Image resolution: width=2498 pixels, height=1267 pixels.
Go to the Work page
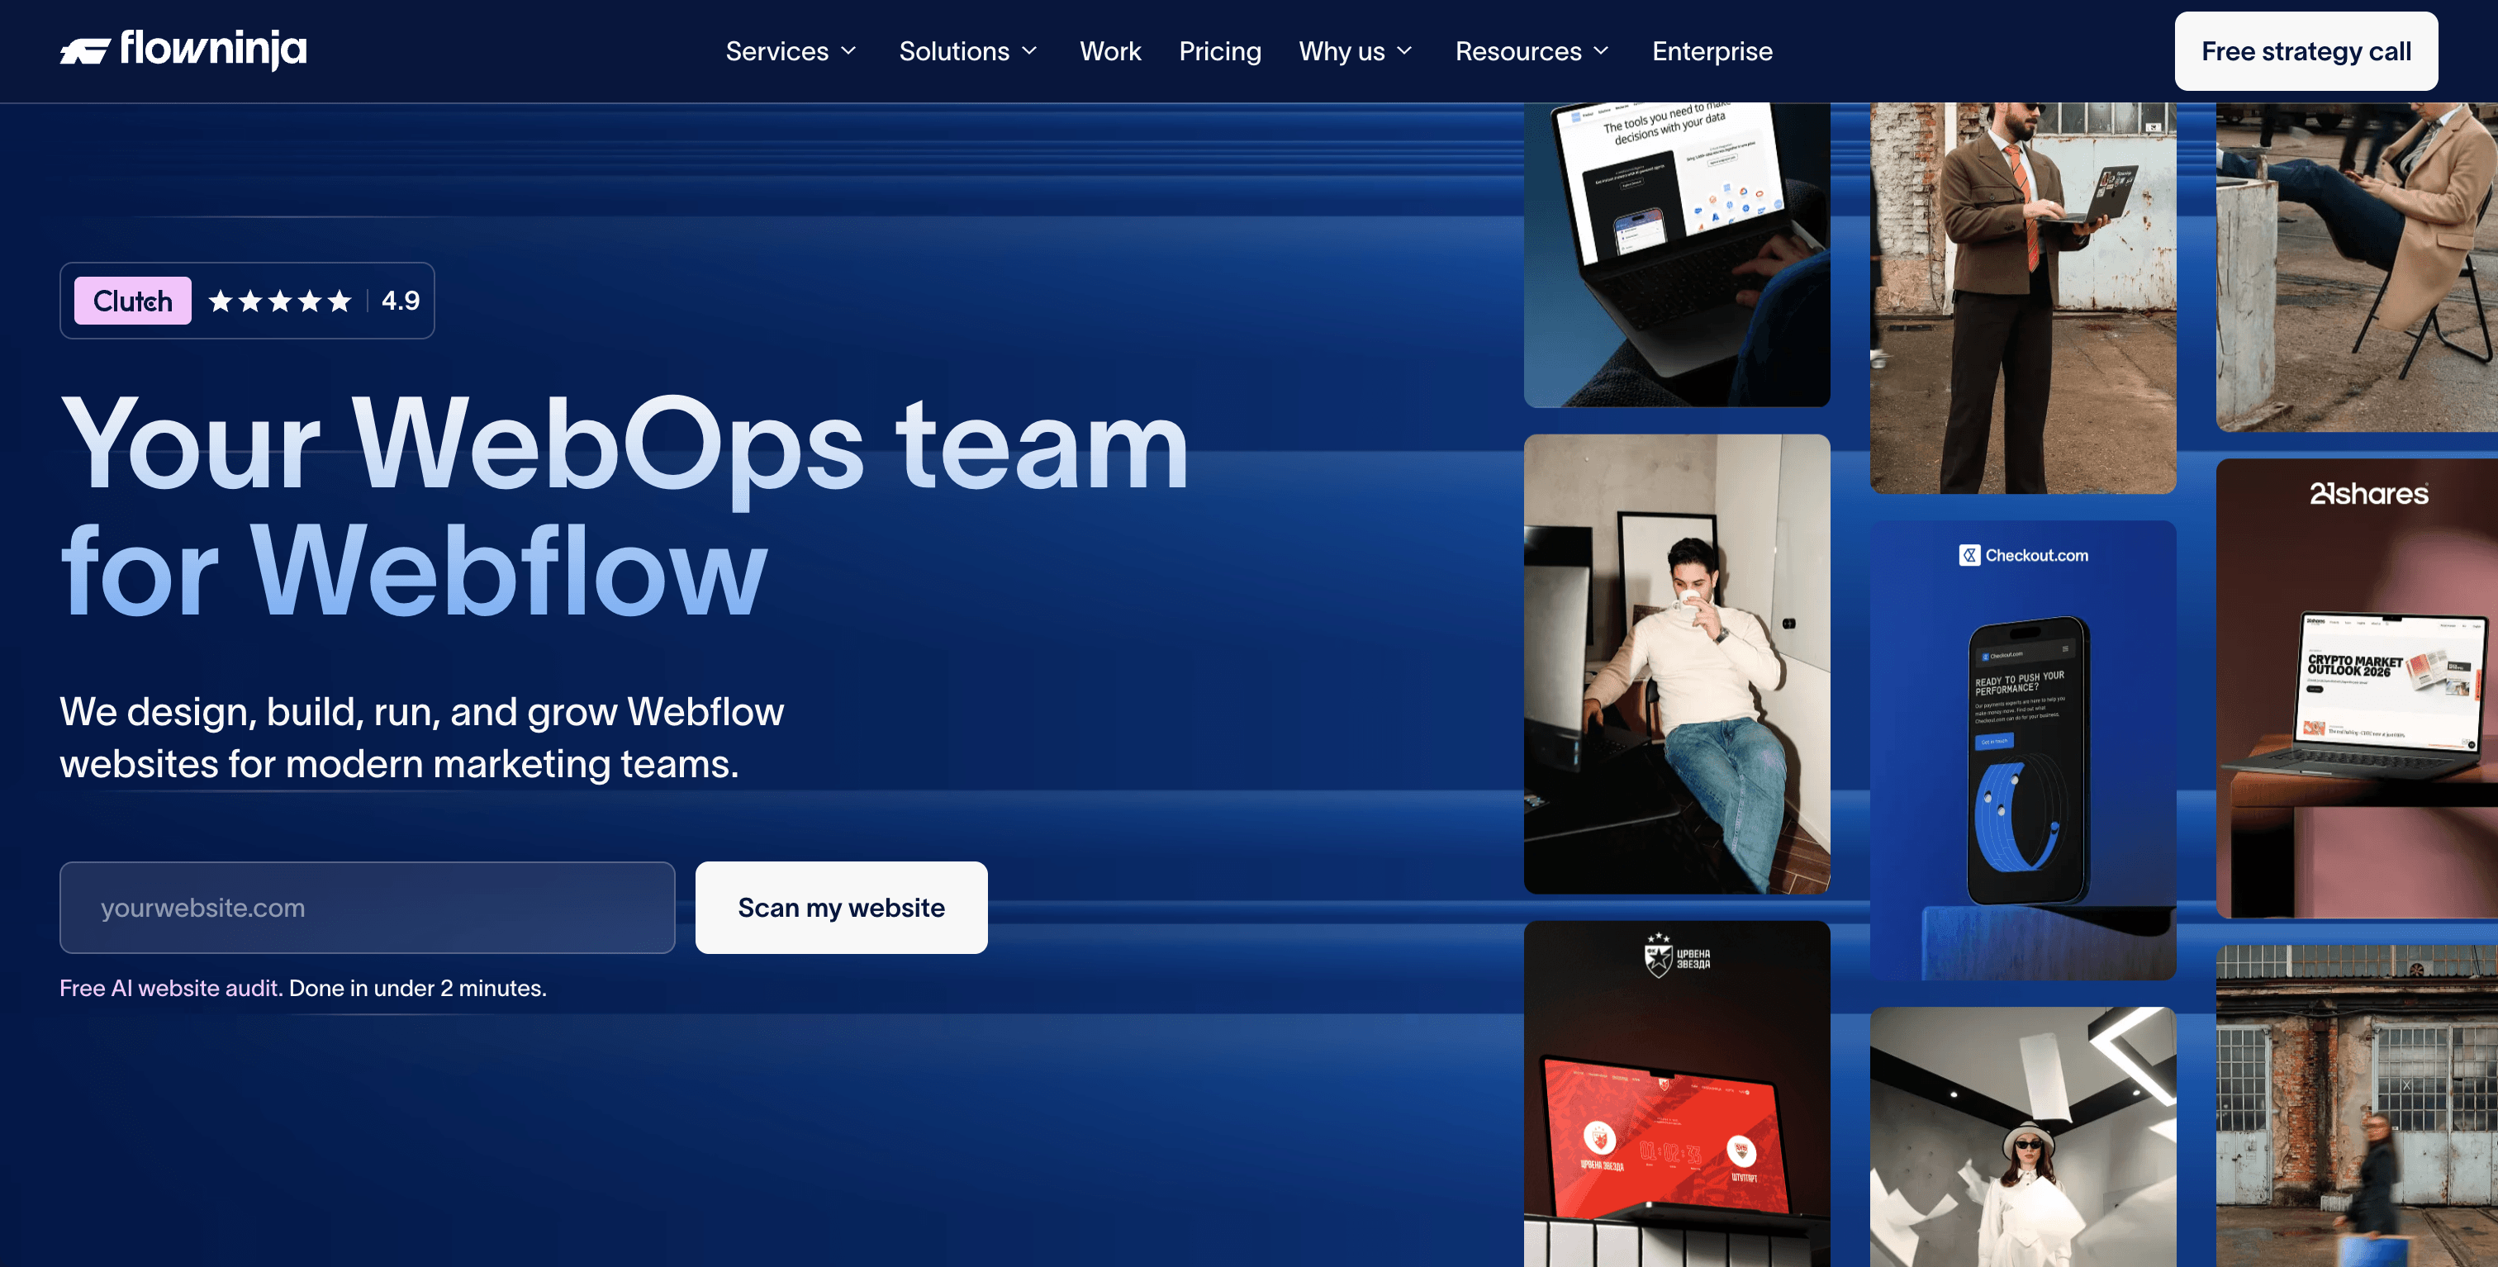tap(1109, 51)
